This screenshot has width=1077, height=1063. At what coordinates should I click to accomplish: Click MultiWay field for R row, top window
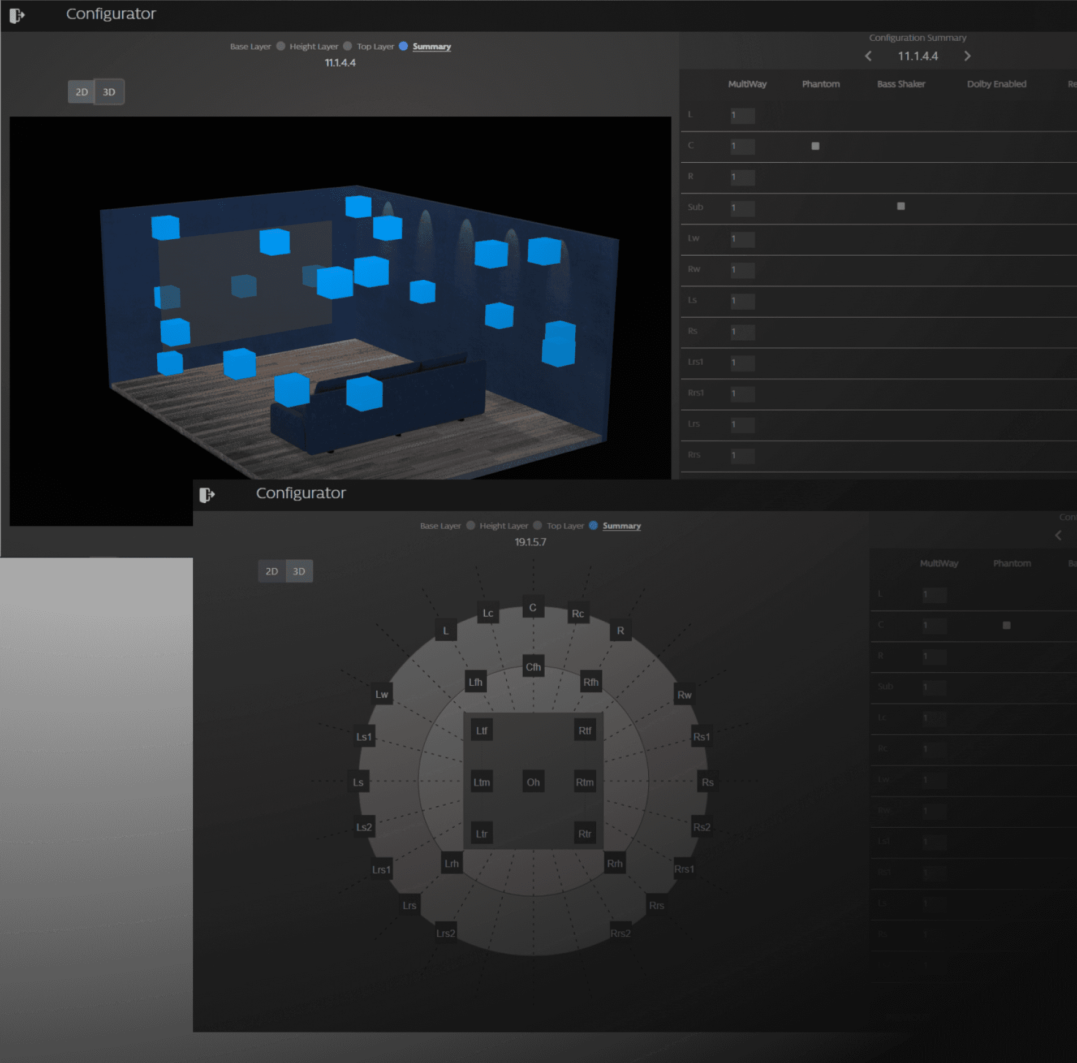tap(742, 178)
